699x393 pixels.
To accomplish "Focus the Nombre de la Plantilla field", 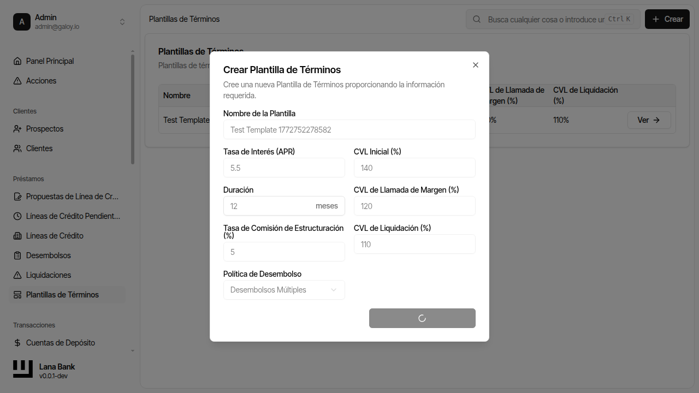I will pyautogui.click(x=349, y=130).
